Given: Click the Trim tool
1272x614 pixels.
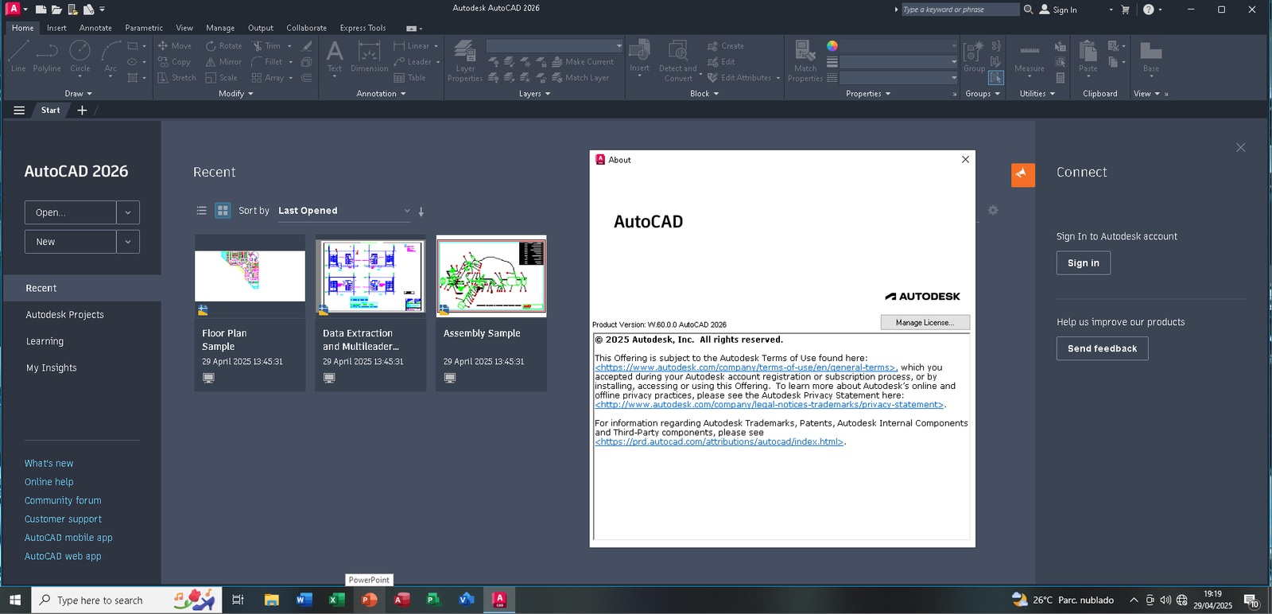Looking at the screenshot, I should (x=266, y=46).
